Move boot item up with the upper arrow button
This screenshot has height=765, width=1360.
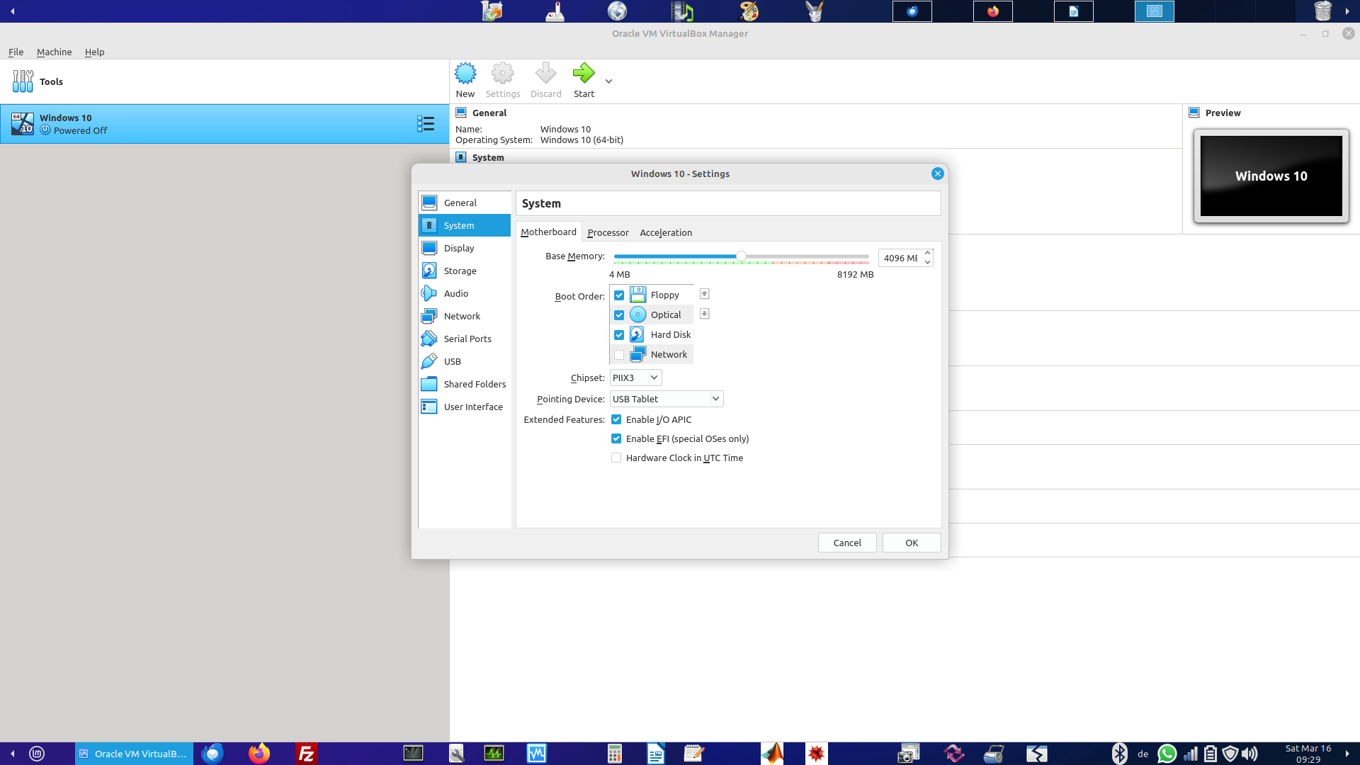(704, 294)
